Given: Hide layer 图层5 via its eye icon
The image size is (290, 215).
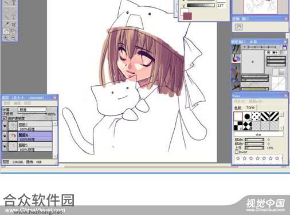Looking at the screenshot, I should point(5,146).
